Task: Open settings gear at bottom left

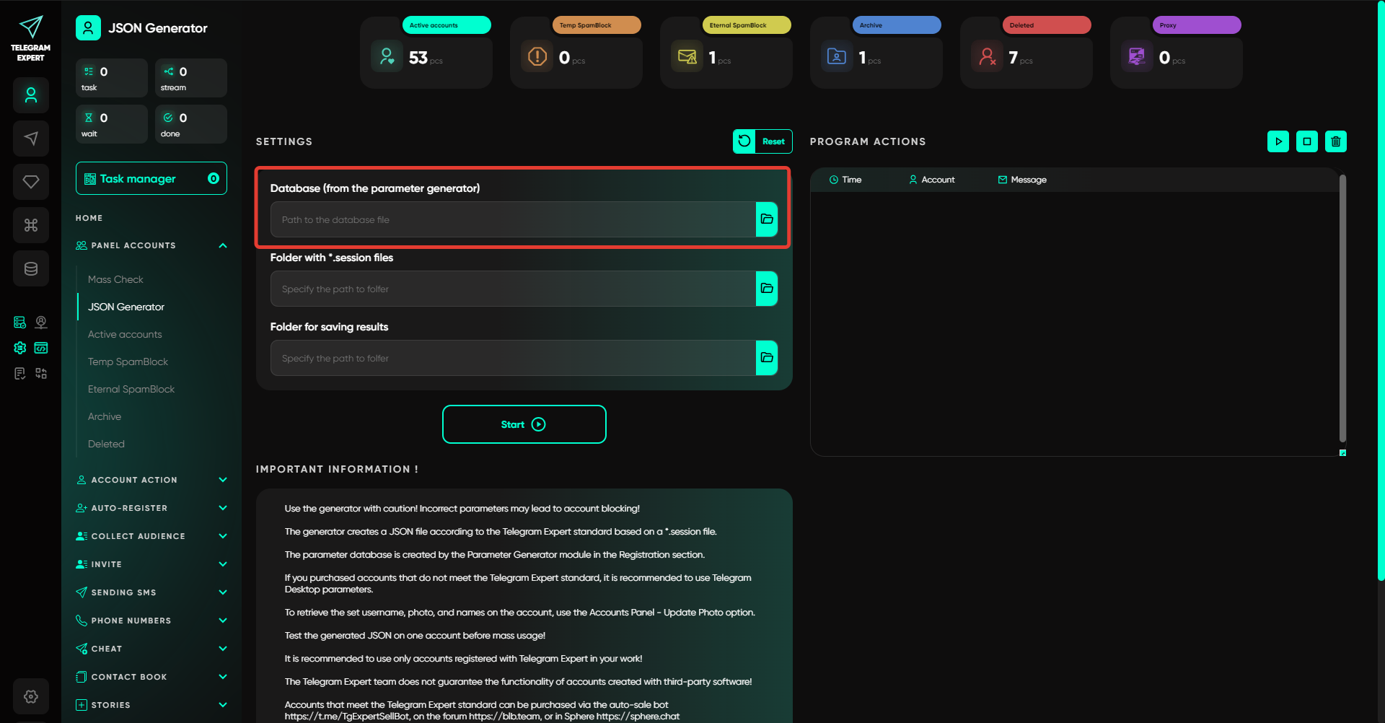Action: click(31, 696)
